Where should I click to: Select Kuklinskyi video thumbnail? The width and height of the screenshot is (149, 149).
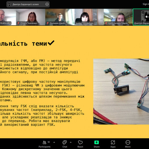pos(8,17)
